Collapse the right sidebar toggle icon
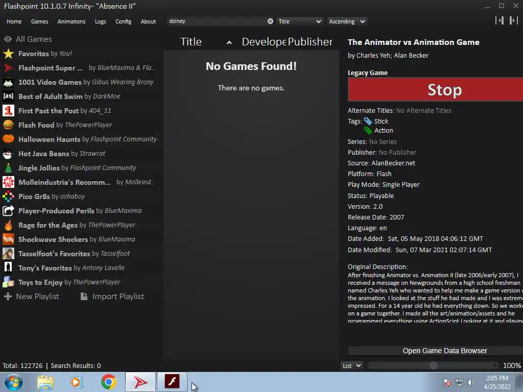The width and height of the screenshot is (523, 392). coord(514,20)
